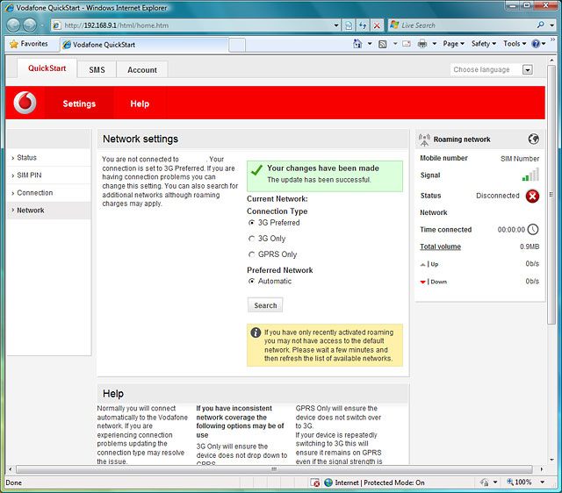Go to SIM PIN in sidebar
The height and width of the screenshot is (493, 562).
(x=29, y=175)
